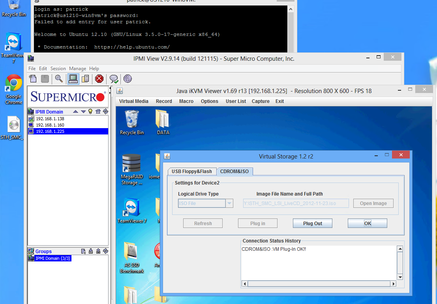Click the Supermicro logo banner
This screenshot has height=304, width=437.
coord(68,96)
